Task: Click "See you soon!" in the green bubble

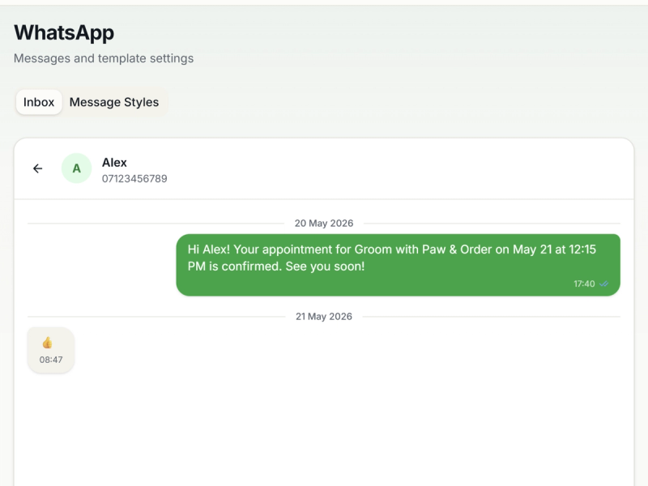Action: tap(326, 266)
